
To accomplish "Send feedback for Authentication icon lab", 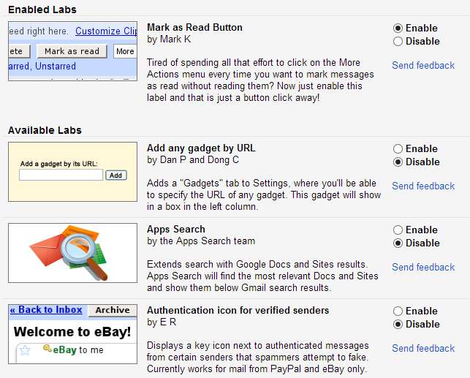I will coord(423,349).
